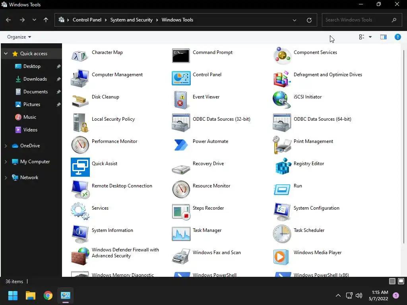Expand the OneDrive tree node

(x=6, y=146)
